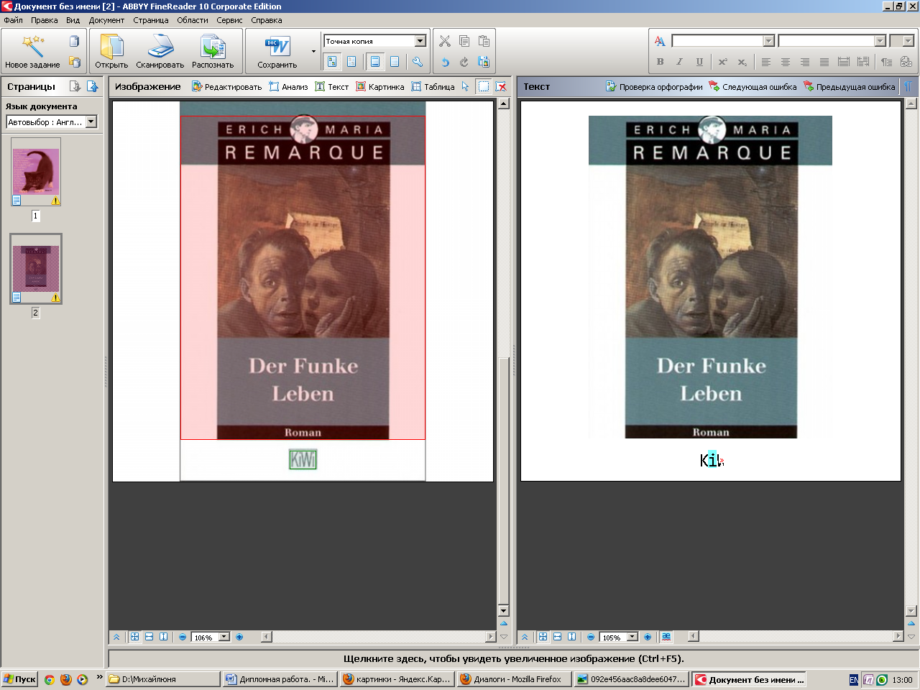The height and width of the screenshot is (690, 920).
Task: Toggle Superscript formatting
Action: [722, 62]
